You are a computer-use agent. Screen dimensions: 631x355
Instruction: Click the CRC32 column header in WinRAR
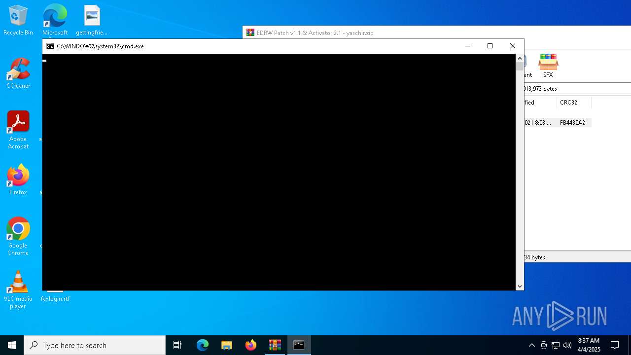pyautogui.click(x=574, y=103)
